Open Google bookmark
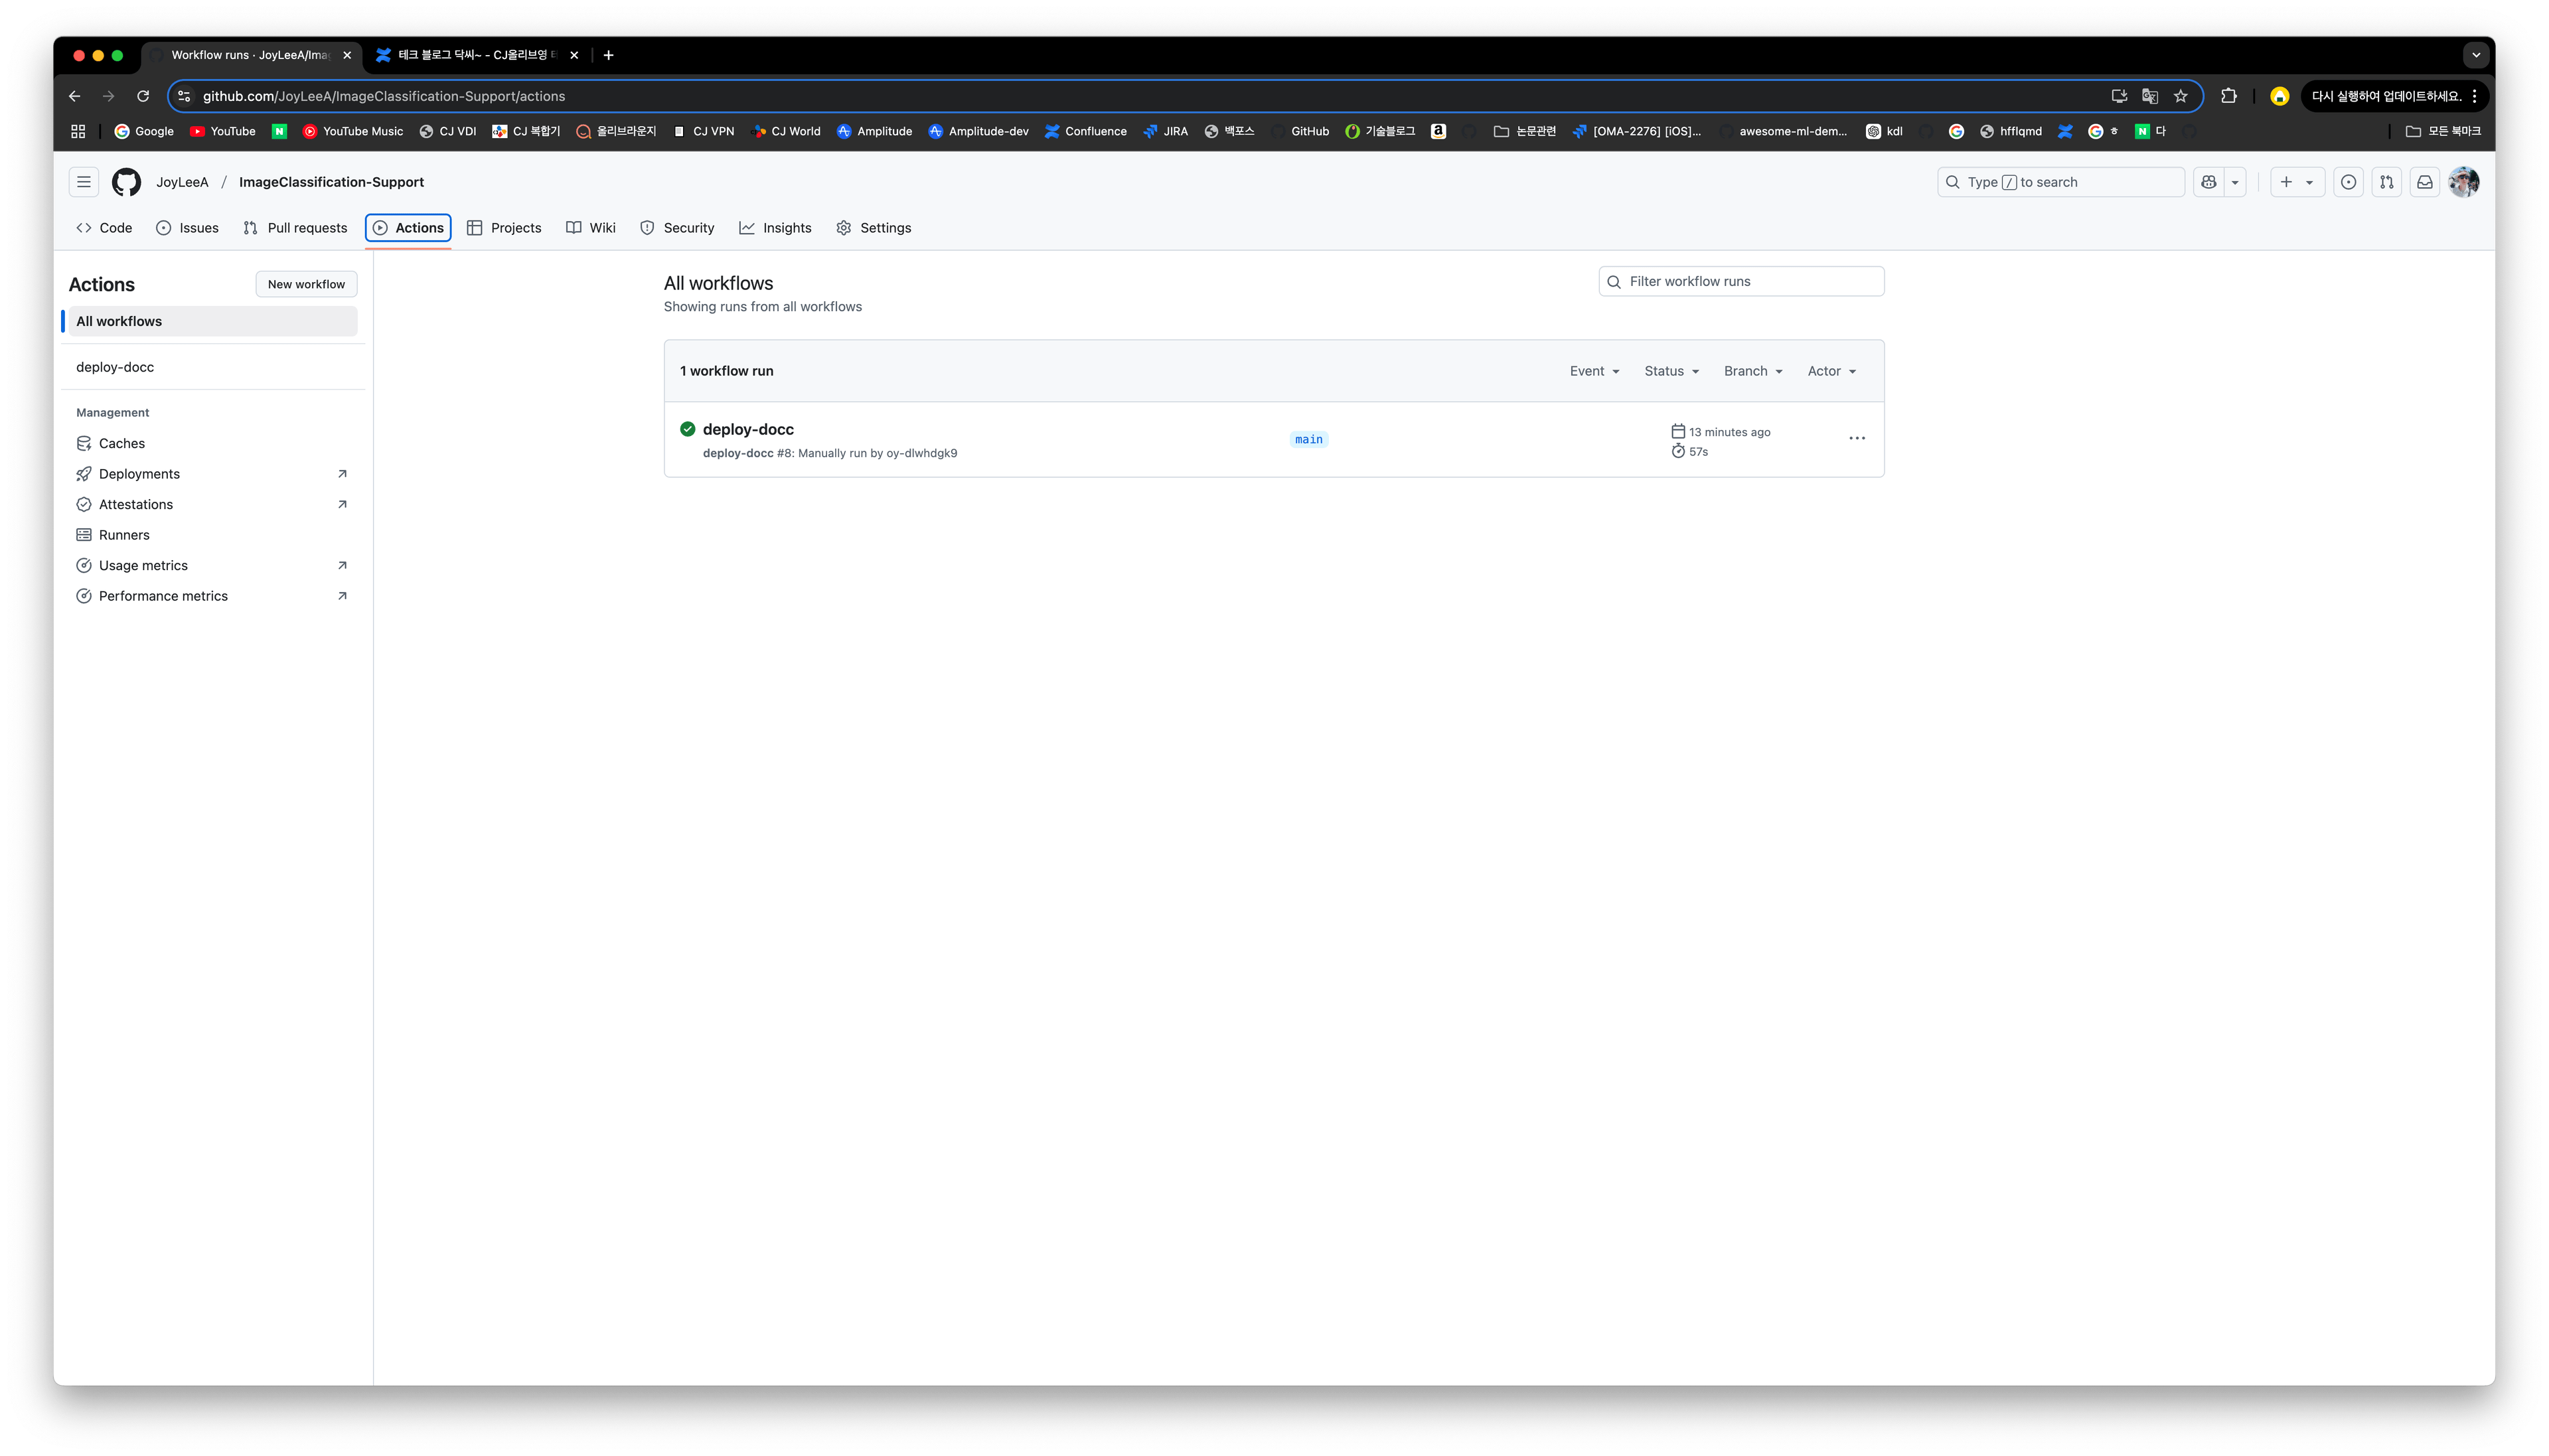The image size is (2549, 1456). [x=144, y=131]
